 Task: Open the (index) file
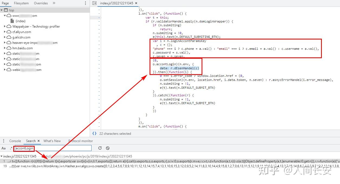coord(20,21)
